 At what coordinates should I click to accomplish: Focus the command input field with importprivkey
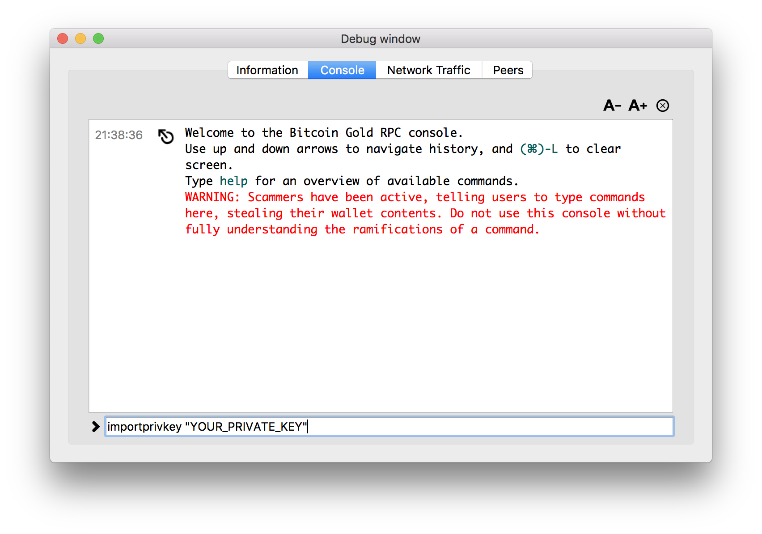coord(389,426)
